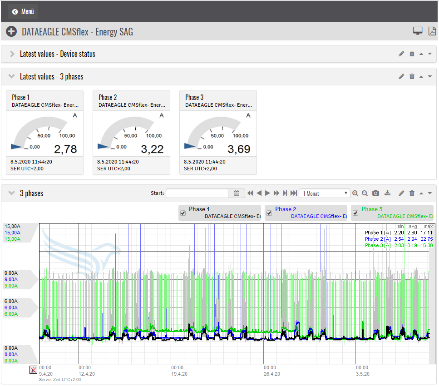Click the plus icon beside DATAEAGLE CMSflex title
Viewport: 439px width, 387px height.
(11, 31)
